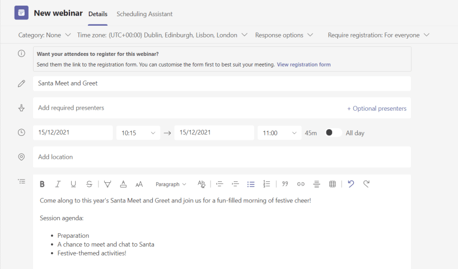Undo the last edit
The width and height of the screenshot is (458, 269).
click(x=350, y=184)
